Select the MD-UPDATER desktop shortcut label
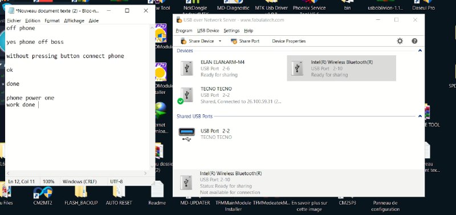Image resolution: width=456 pixels, height=215 pixels. click(x=195, y=203)
